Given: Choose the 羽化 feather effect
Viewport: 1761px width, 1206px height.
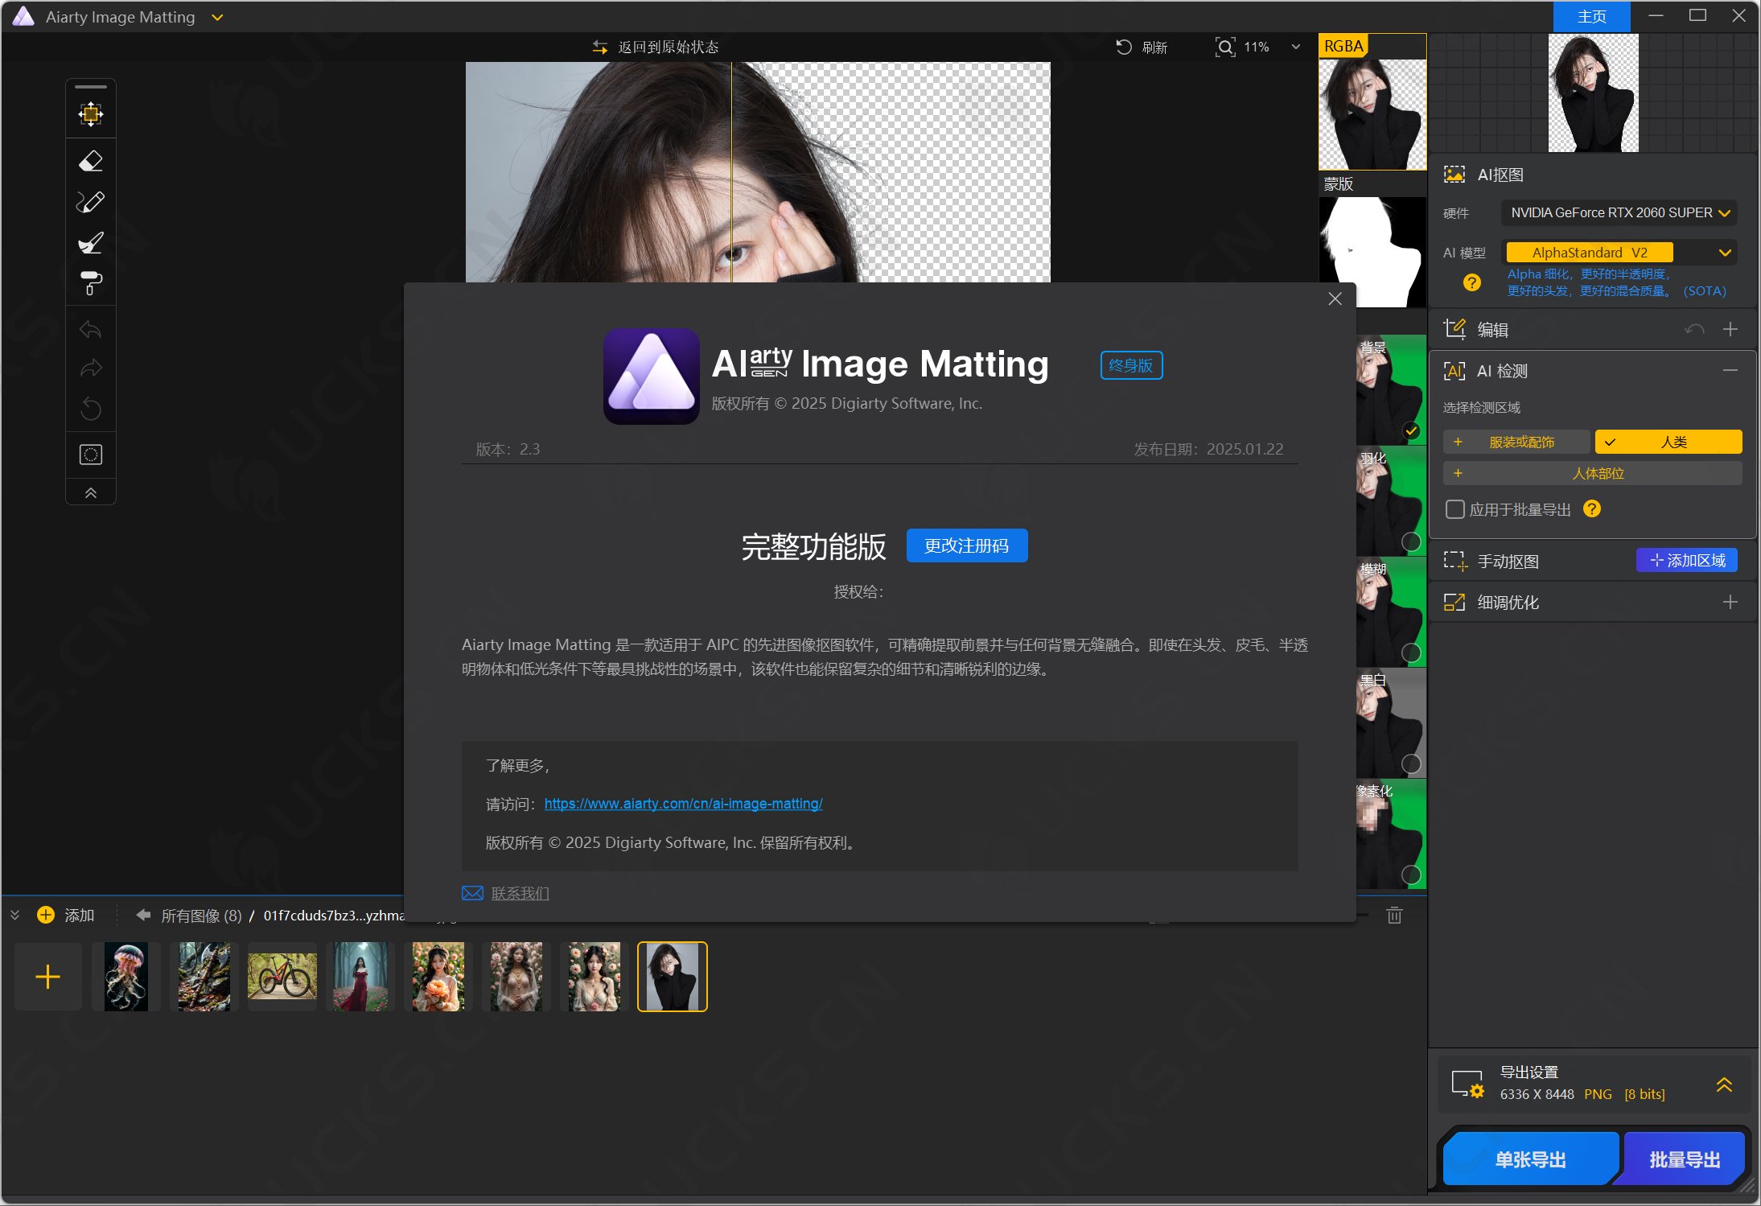Looking at the screenshot, I should tap(1391, 501).
